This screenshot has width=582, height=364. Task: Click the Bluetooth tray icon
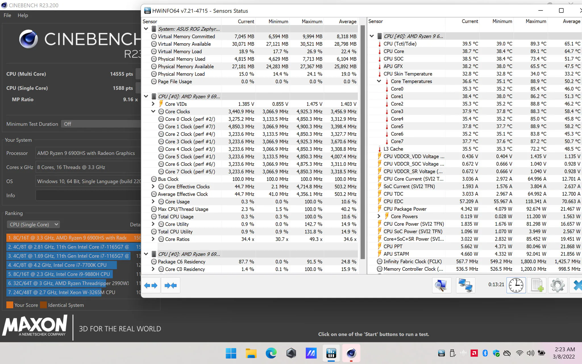[x=485, y=353]
